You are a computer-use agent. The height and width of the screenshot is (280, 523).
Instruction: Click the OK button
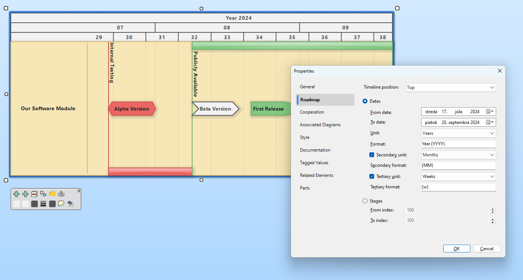pyautogui.click(x=457, y=249)
